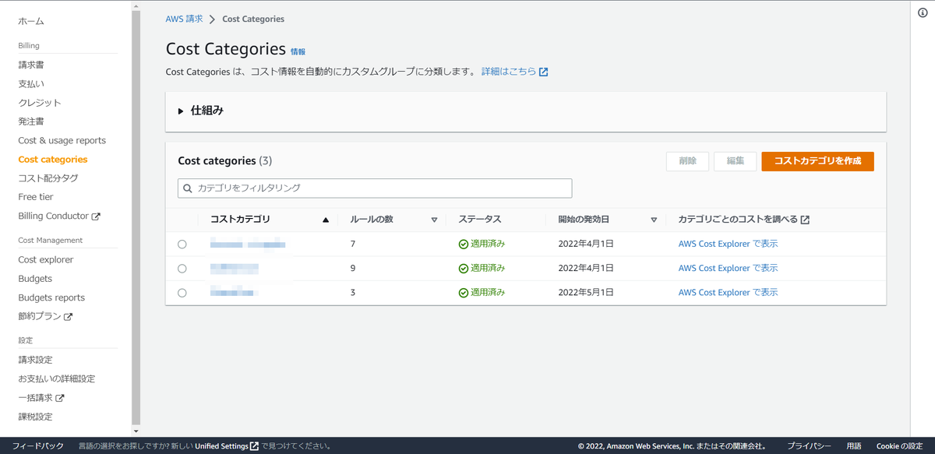Click 用語 in the footer
Viewport: 935px width, 454px height.
point(854,446)
